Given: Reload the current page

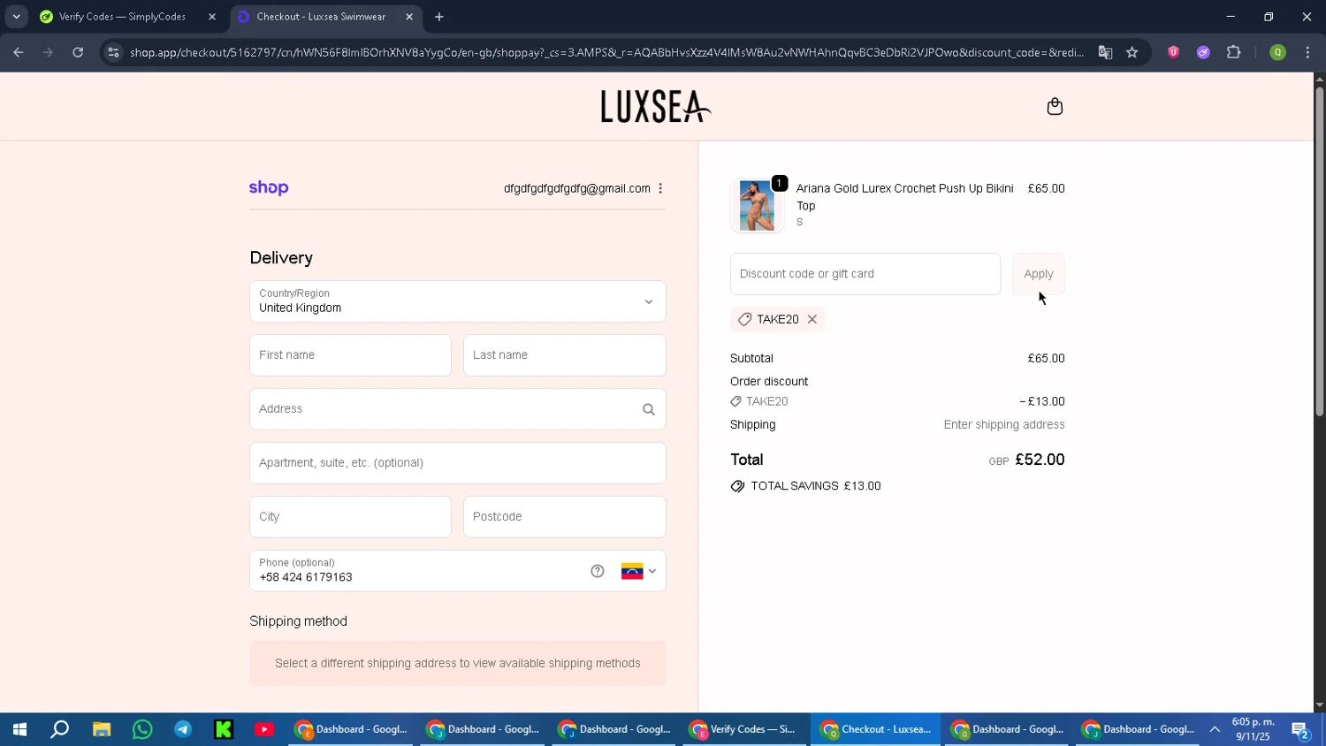Looking at the screenshot, I should pyautogui.click(x=78, y=53).
